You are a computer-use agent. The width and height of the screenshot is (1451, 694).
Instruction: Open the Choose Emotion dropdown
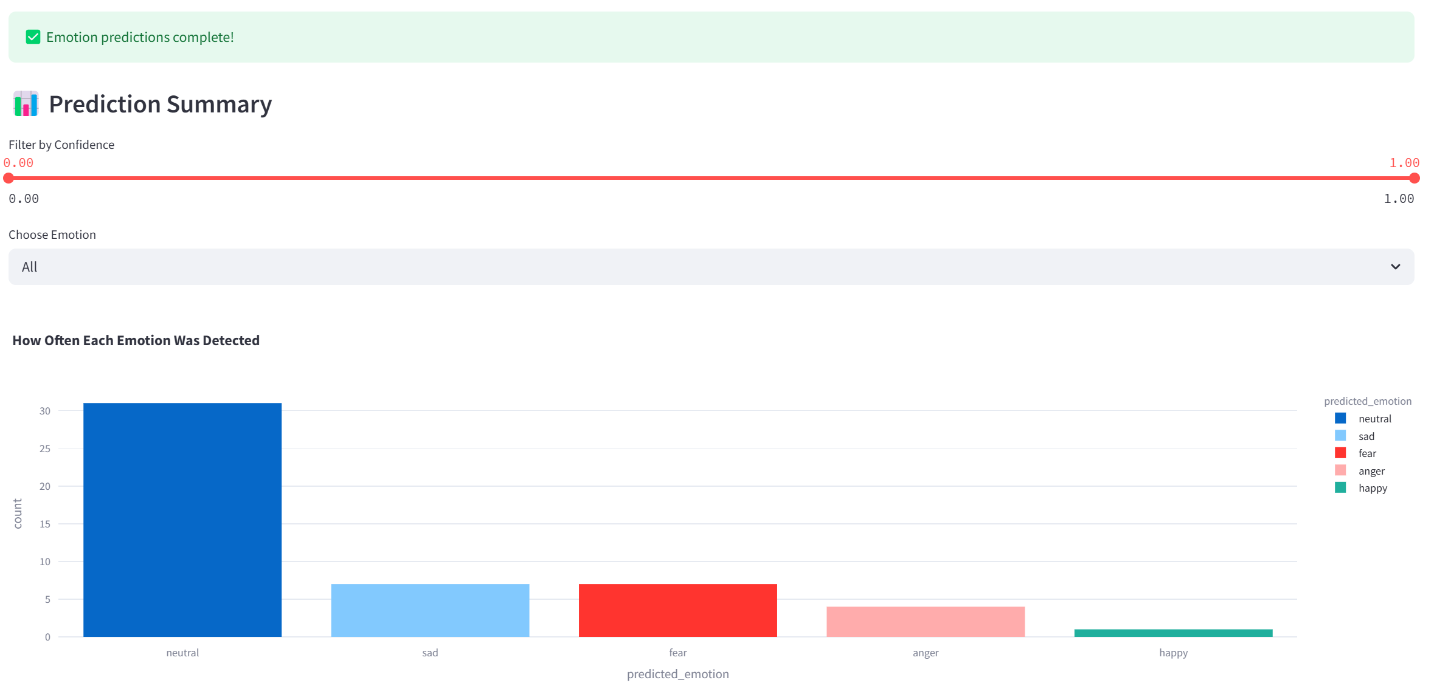click(x=710, y=267)
